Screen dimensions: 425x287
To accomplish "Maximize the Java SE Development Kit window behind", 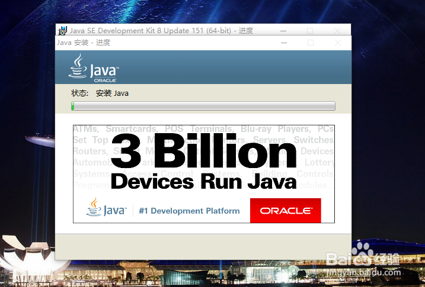I will coord(310,31).
